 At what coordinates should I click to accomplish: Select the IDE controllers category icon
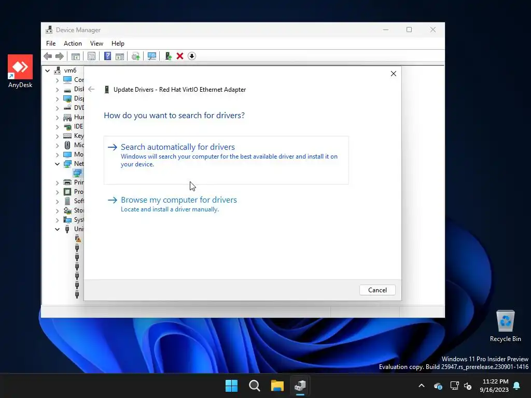(x=68, y=126)
